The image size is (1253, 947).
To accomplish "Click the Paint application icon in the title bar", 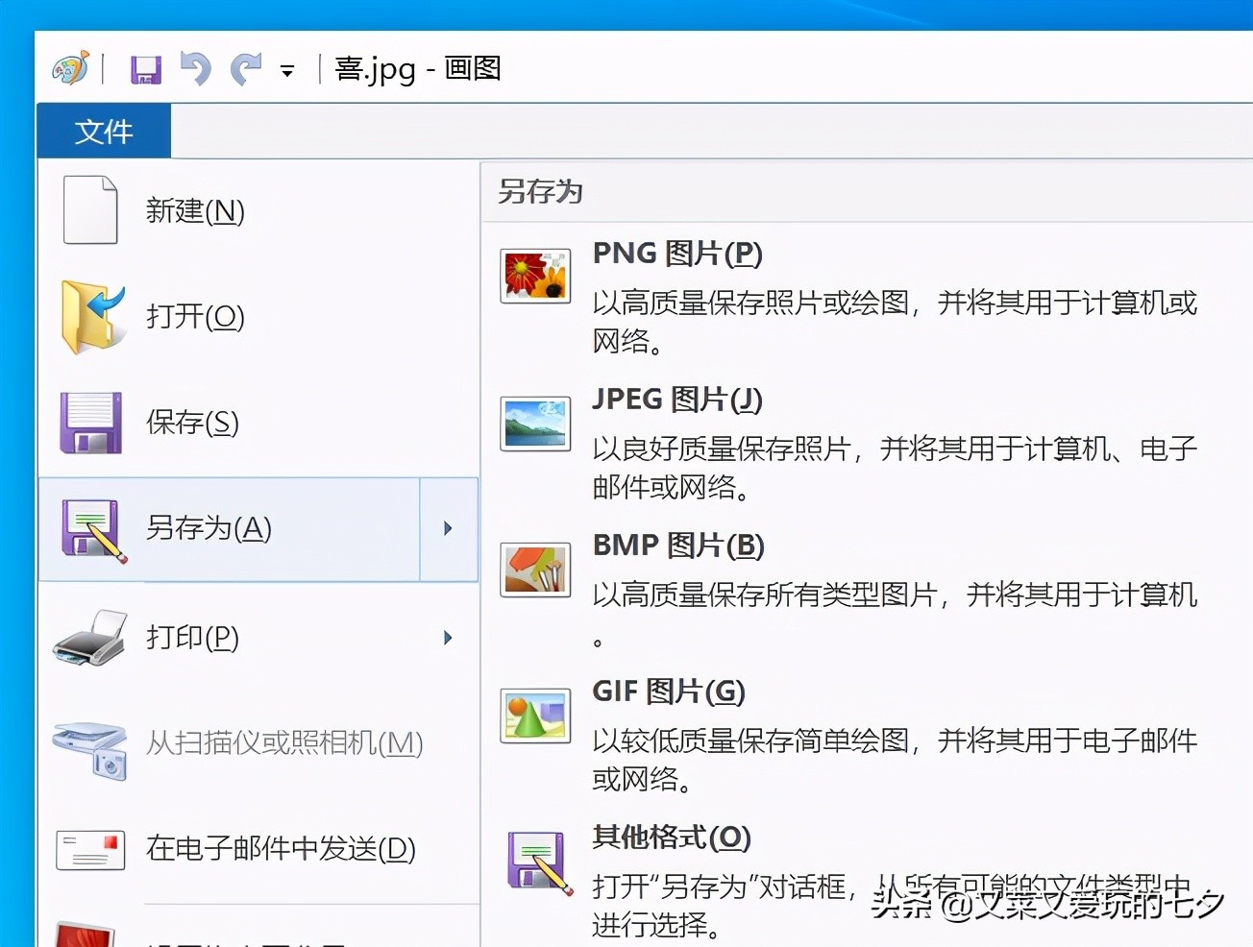I will (x=68, y=67).
